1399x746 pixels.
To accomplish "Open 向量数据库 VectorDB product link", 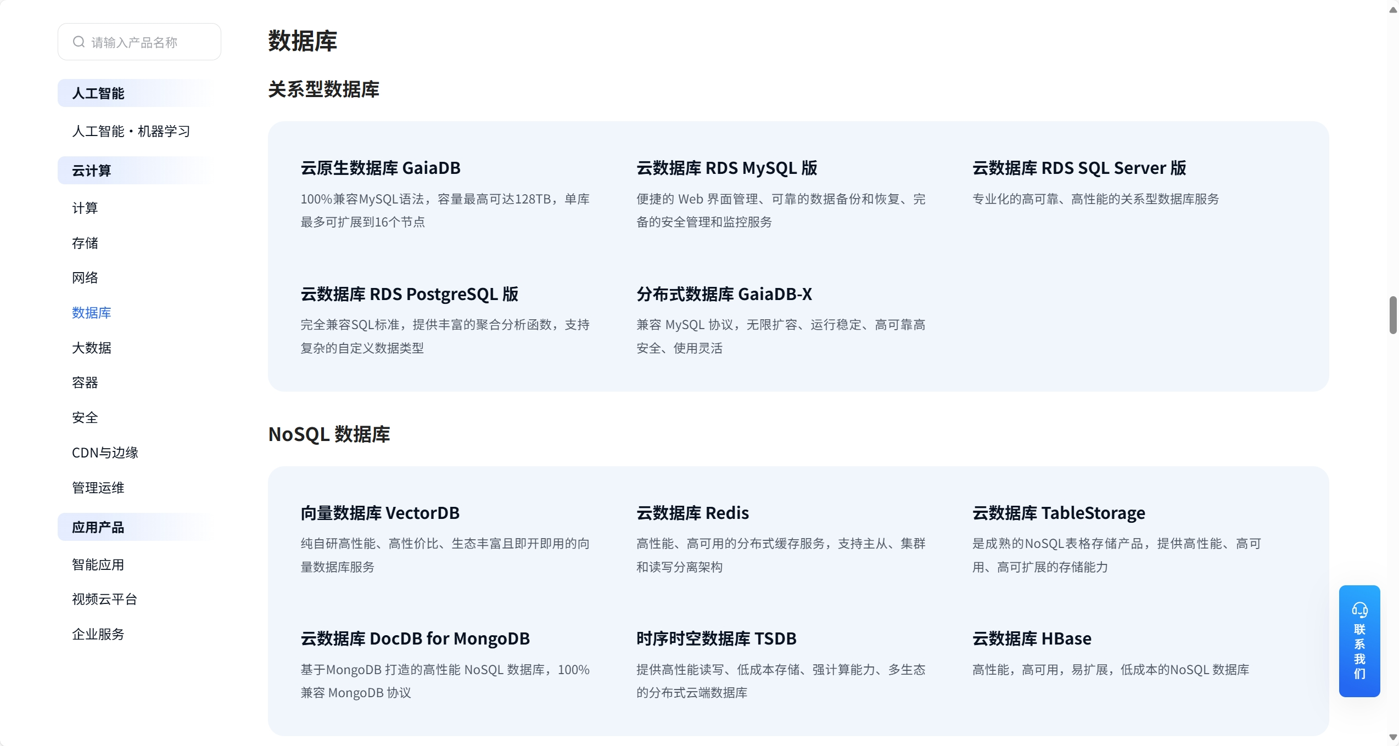I will pos(379,513).
